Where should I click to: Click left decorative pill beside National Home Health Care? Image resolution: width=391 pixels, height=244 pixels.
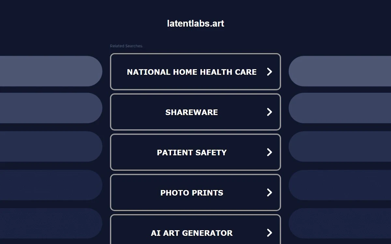51,71
